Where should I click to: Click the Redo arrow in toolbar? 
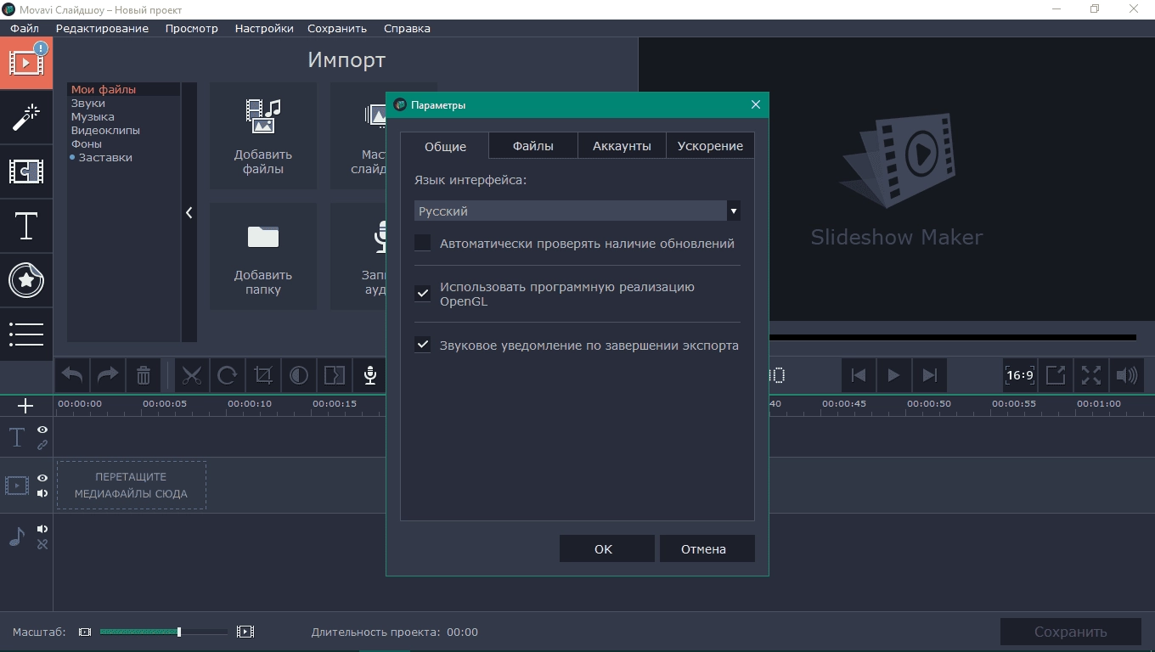[x=108, y=375]
